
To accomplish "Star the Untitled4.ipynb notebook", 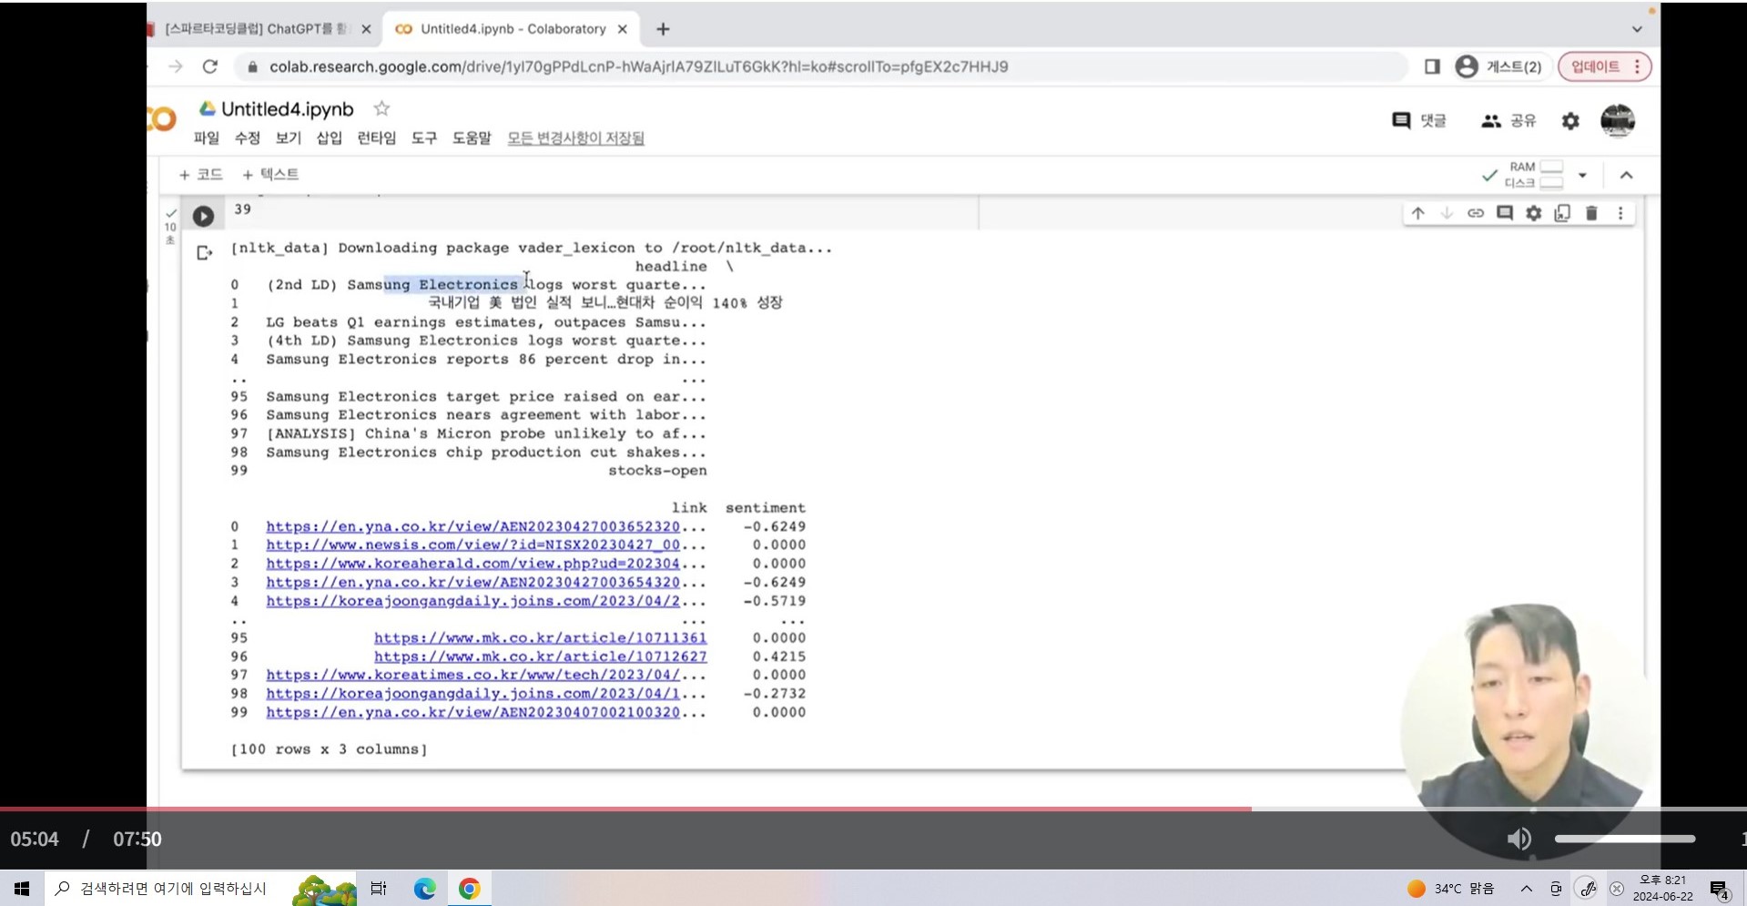I will point(381,108).
